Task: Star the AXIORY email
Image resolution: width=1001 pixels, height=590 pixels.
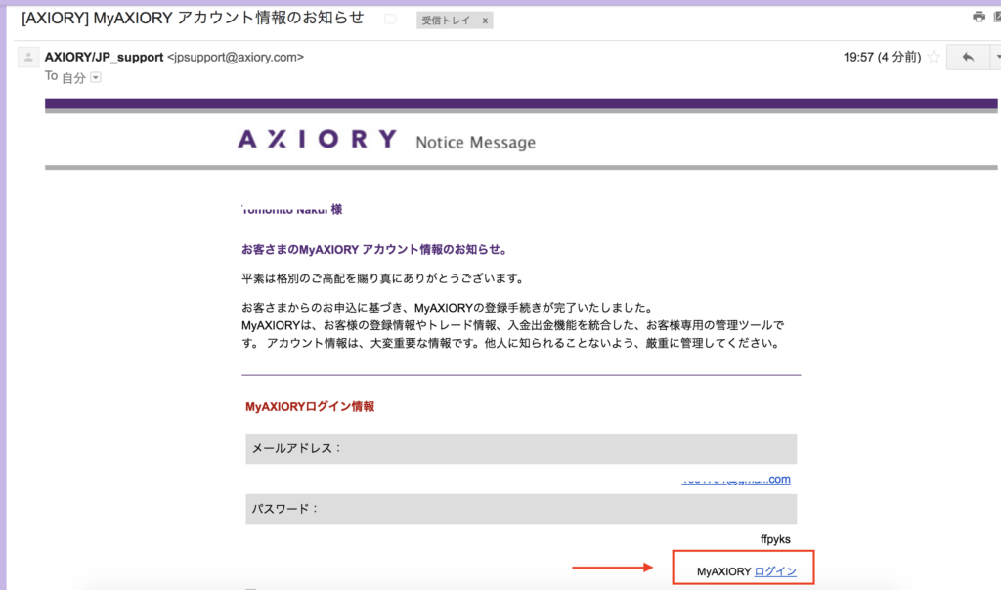Action: click(x=934, y=58)
